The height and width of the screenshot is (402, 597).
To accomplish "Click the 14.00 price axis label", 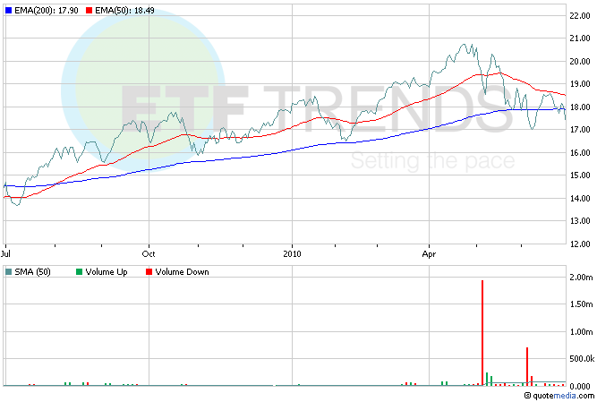I will pos(580,199).
